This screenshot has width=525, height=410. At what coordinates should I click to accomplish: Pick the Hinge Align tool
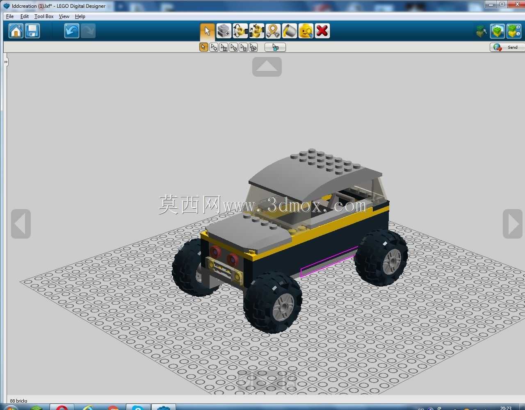[256, 31]
